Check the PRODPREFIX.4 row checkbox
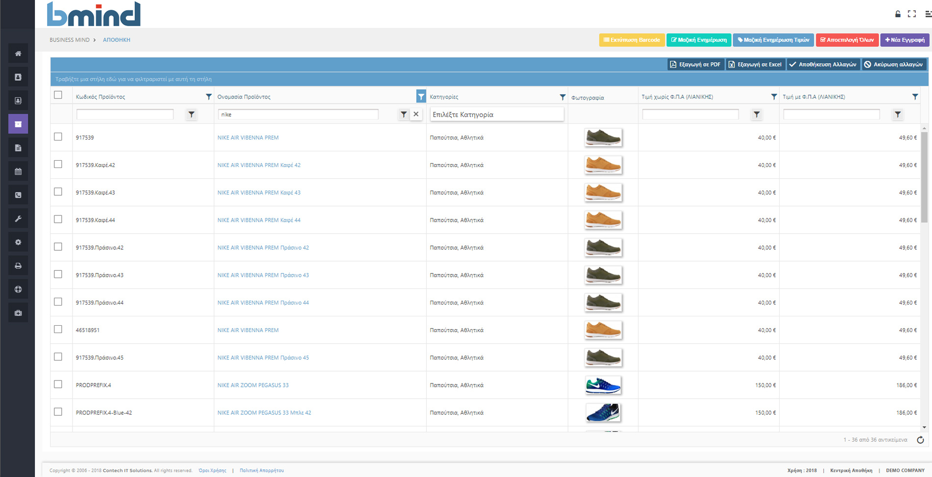 click(x=58, y=384)
